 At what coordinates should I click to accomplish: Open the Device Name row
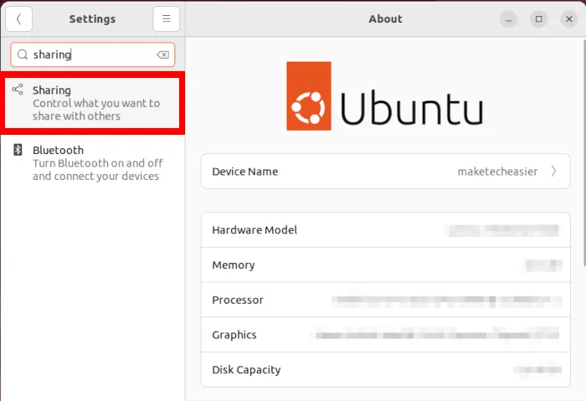(x=386, y=171)
